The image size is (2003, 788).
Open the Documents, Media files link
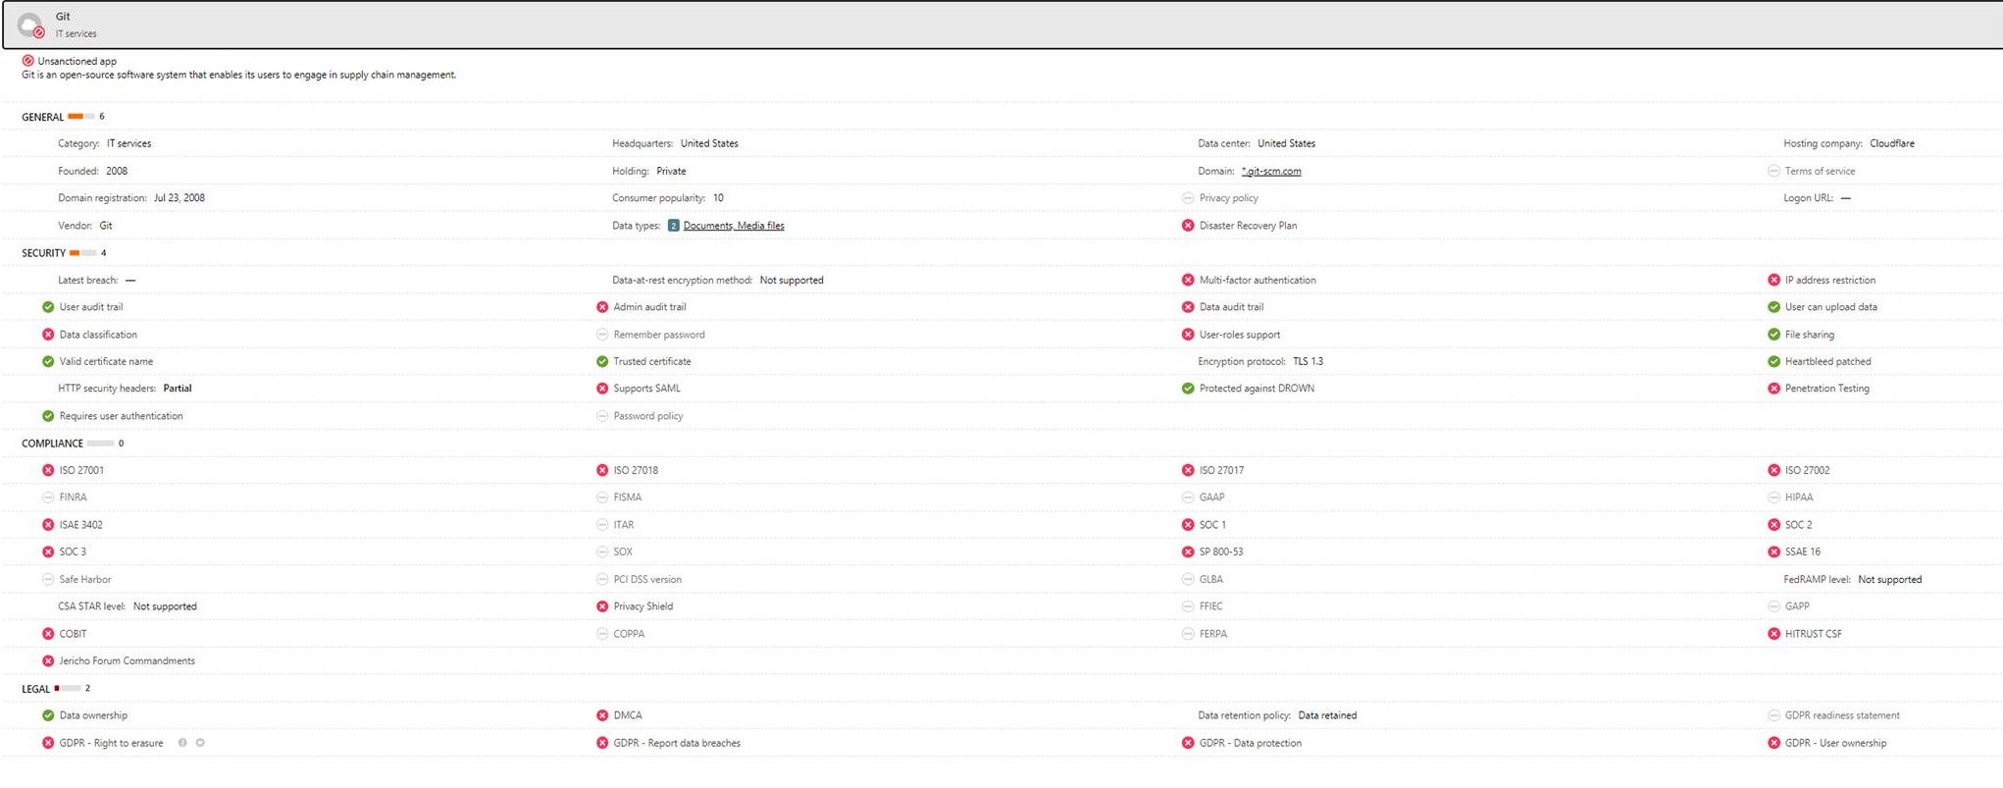pyautogui.click(x=734, y=226)
